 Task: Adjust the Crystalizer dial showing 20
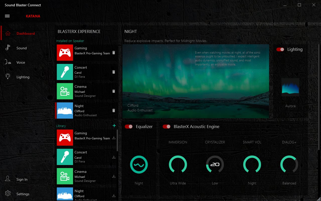coord(215,165)
